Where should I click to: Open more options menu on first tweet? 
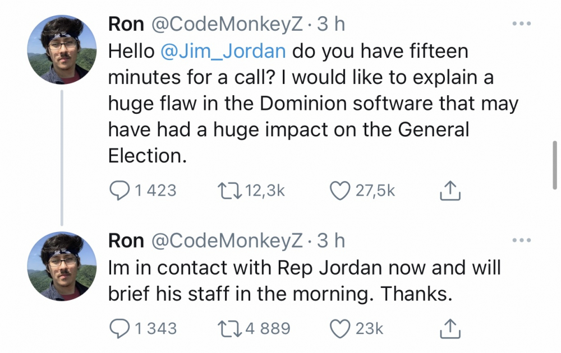click(x=521, y=24)
